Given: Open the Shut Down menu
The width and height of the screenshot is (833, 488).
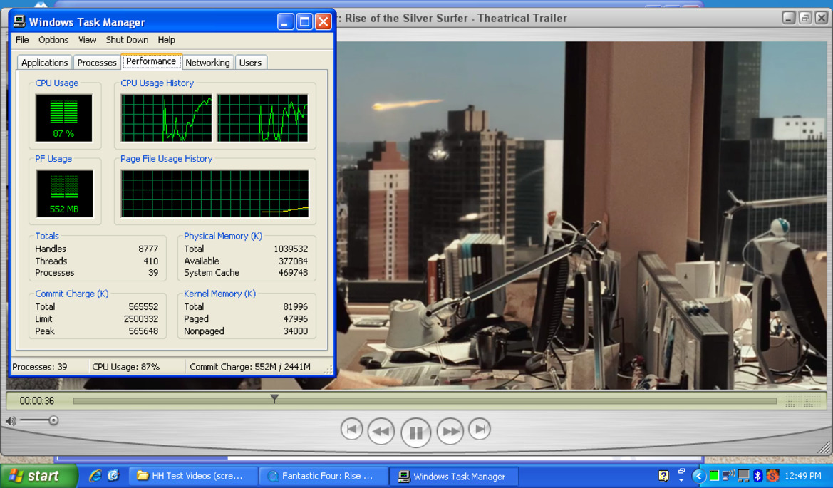Looking at the screenshot, I should 127,40.
